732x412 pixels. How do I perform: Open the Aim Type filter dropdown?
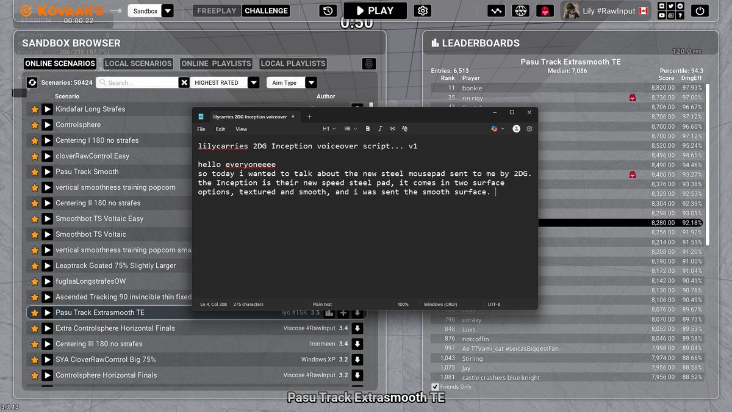(310, 82)
